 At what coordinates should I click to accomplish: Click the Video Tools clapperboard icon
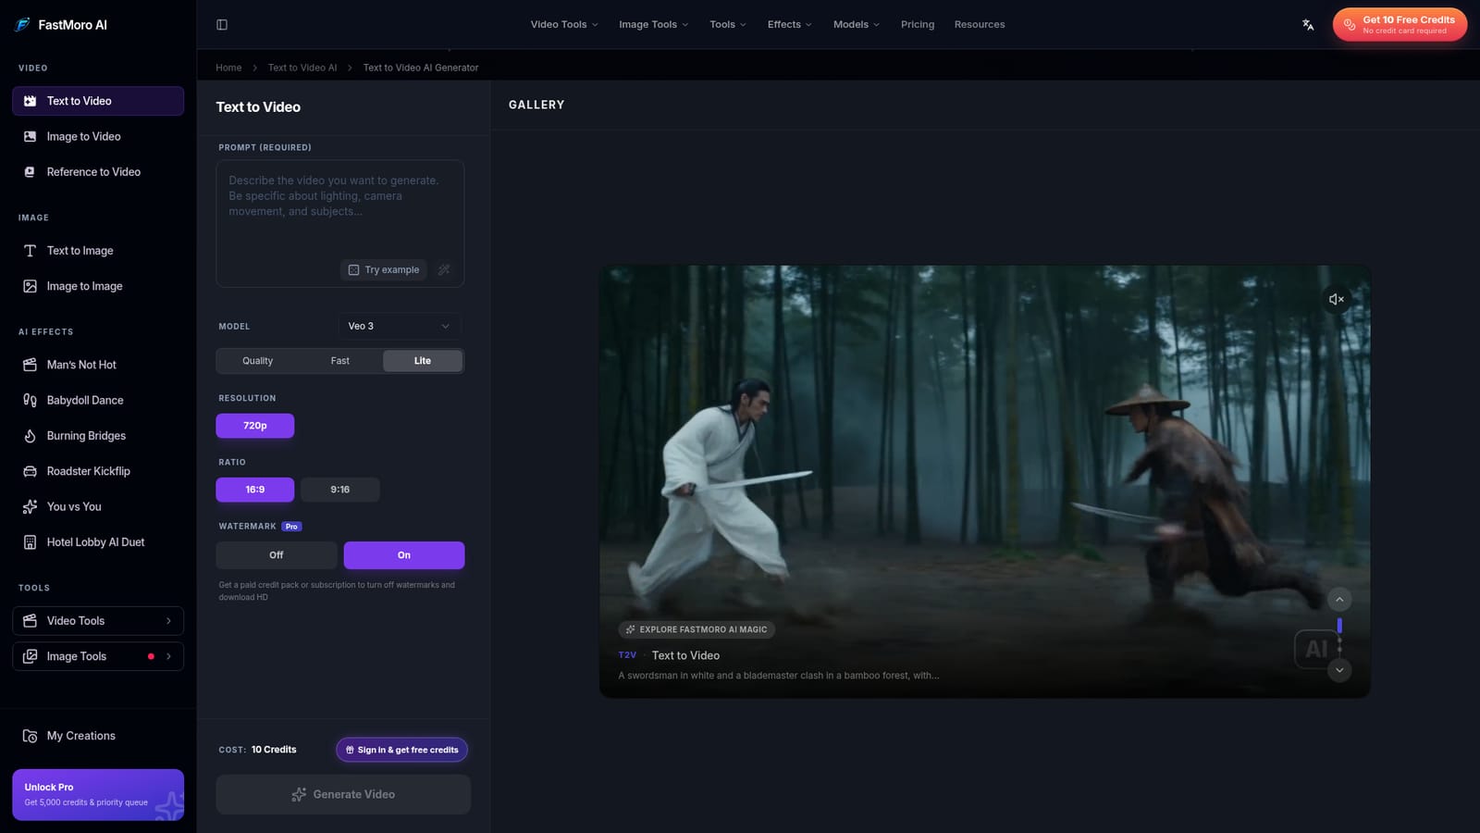(30, 621)
